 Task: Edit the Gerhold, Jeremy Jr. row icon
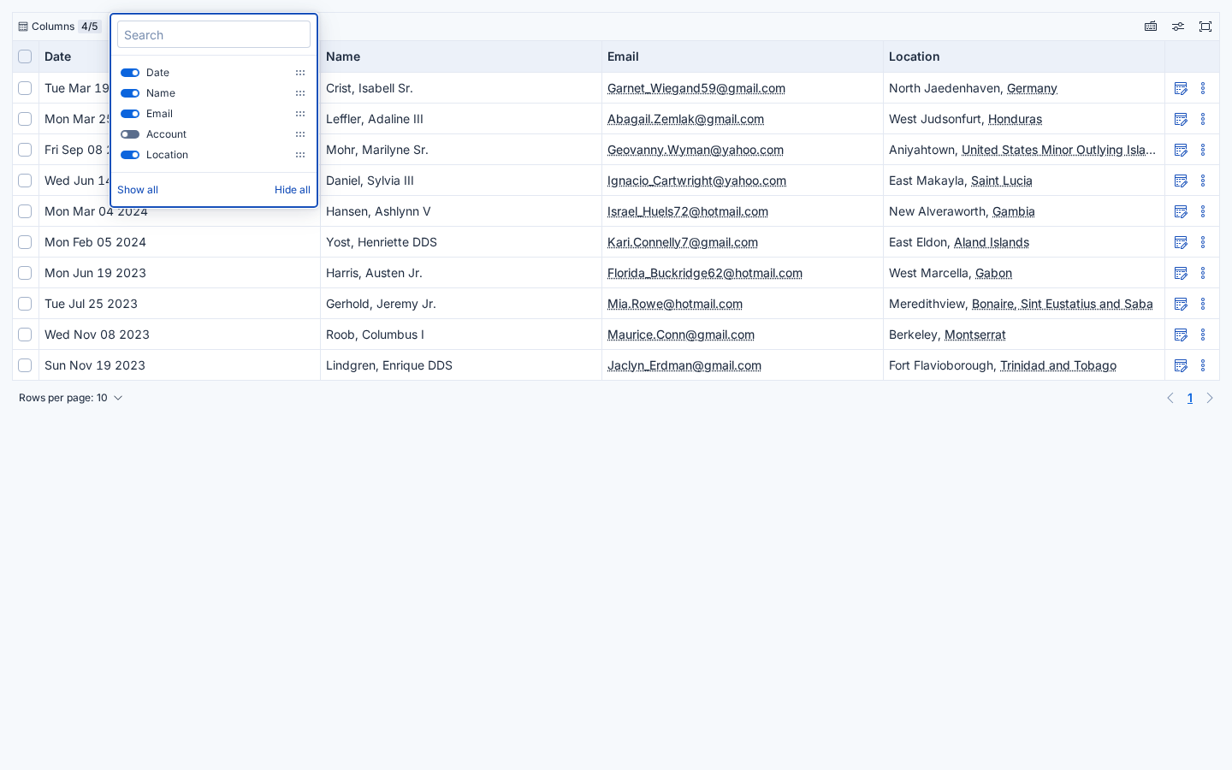[1181, 304]
